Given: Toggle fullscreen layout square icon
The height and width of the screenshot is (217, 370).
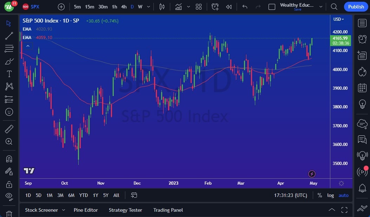Looking at the screenshot, I should pyautogui.click(x=272, y=7).
